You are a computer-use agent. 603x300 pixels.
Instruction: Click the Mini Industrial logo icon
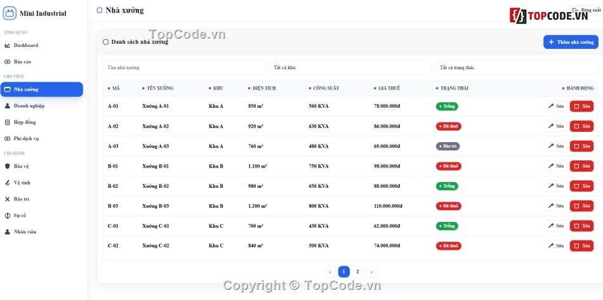pyautogui.click(x=10, y=13)
